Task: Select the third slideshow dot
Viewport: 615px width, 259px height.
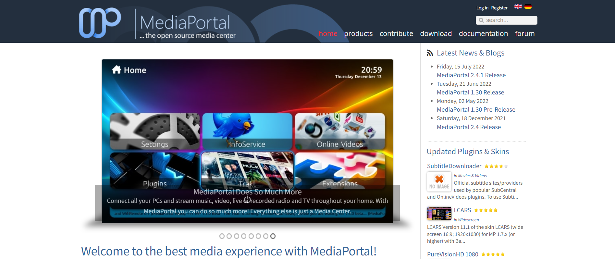Action: click(237, 236)
